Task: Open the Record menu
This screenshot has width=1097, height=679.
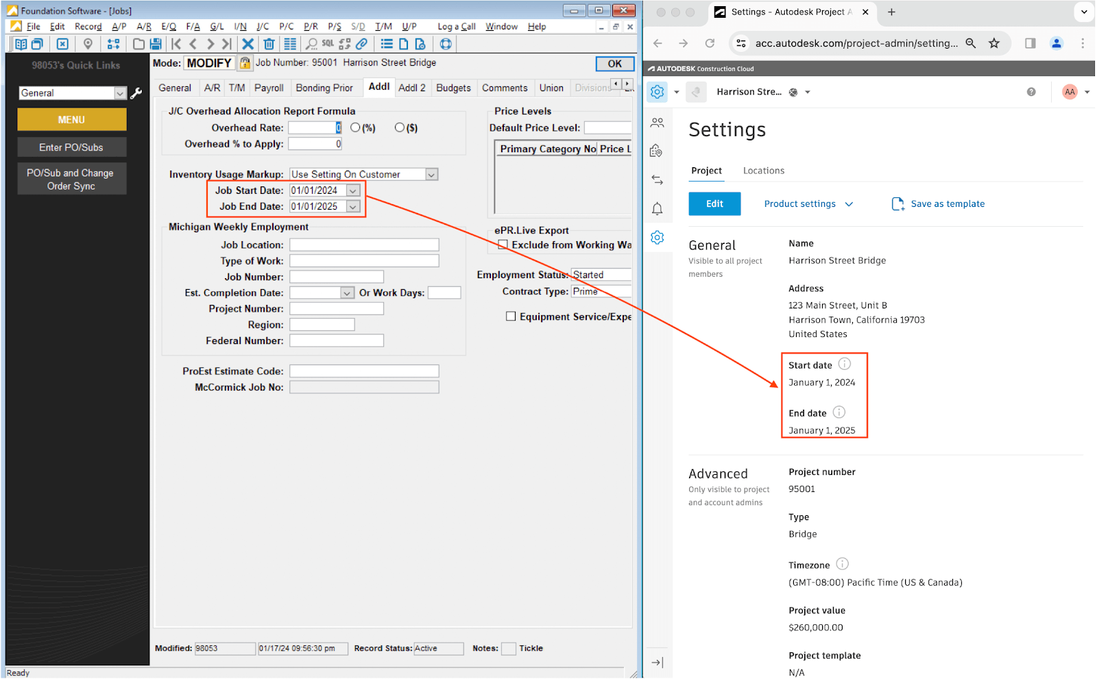Action: coord(88,27)
